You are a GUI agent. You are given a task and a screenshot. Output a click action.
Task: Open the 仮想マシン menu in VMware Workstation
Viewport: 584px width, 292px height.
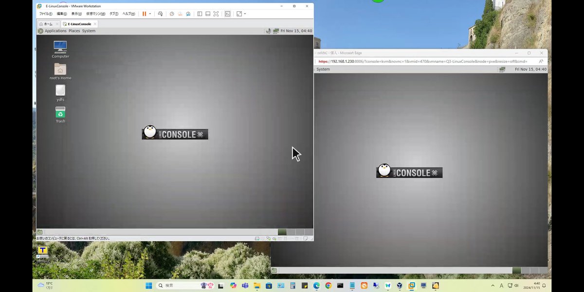point(95,14)
